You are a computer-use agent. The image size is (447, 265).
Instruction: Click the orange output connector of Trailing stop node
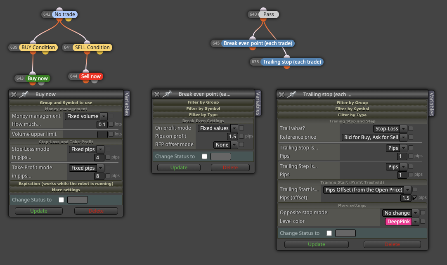tap(287, 67)
